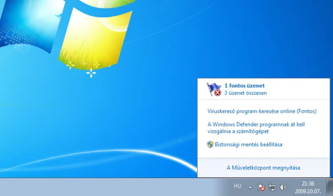Click the HU language indicator

pos(238,186)
